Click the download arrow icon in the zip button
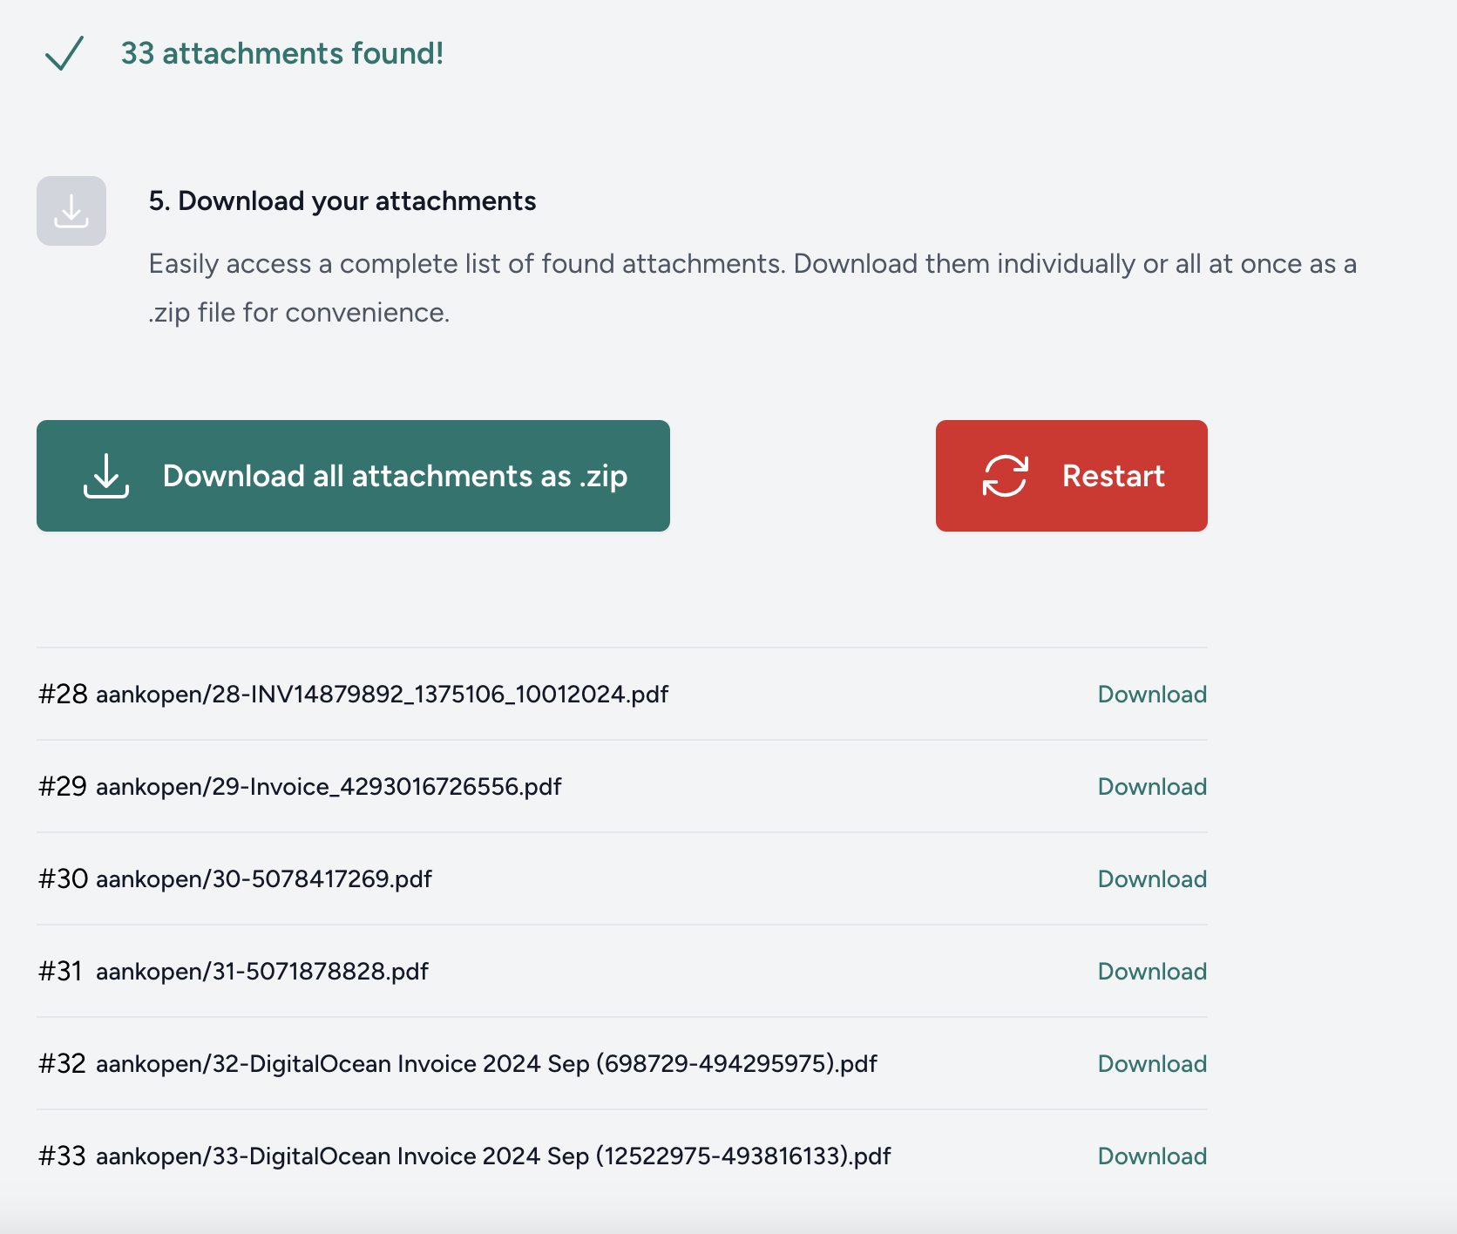 (x=106, y=476)
